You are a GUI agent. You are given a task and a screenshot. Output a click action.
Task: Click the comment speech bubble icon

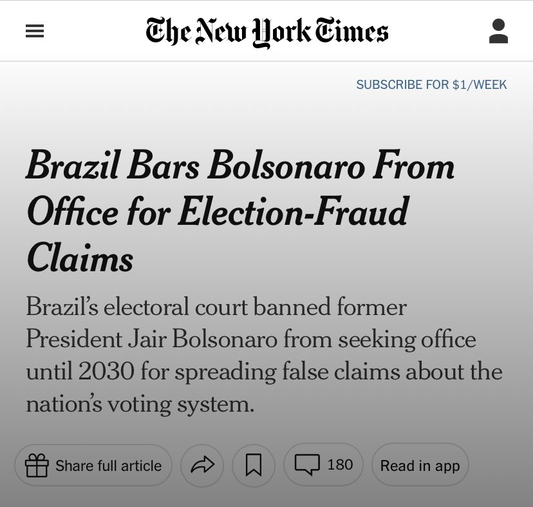pyautogui.click(x=307, y=464)
